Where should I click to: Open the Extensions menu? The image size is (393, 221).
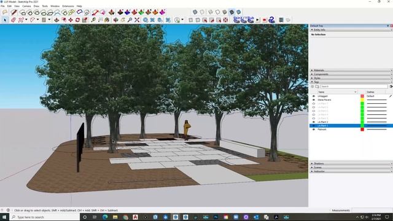pos(68,6)
